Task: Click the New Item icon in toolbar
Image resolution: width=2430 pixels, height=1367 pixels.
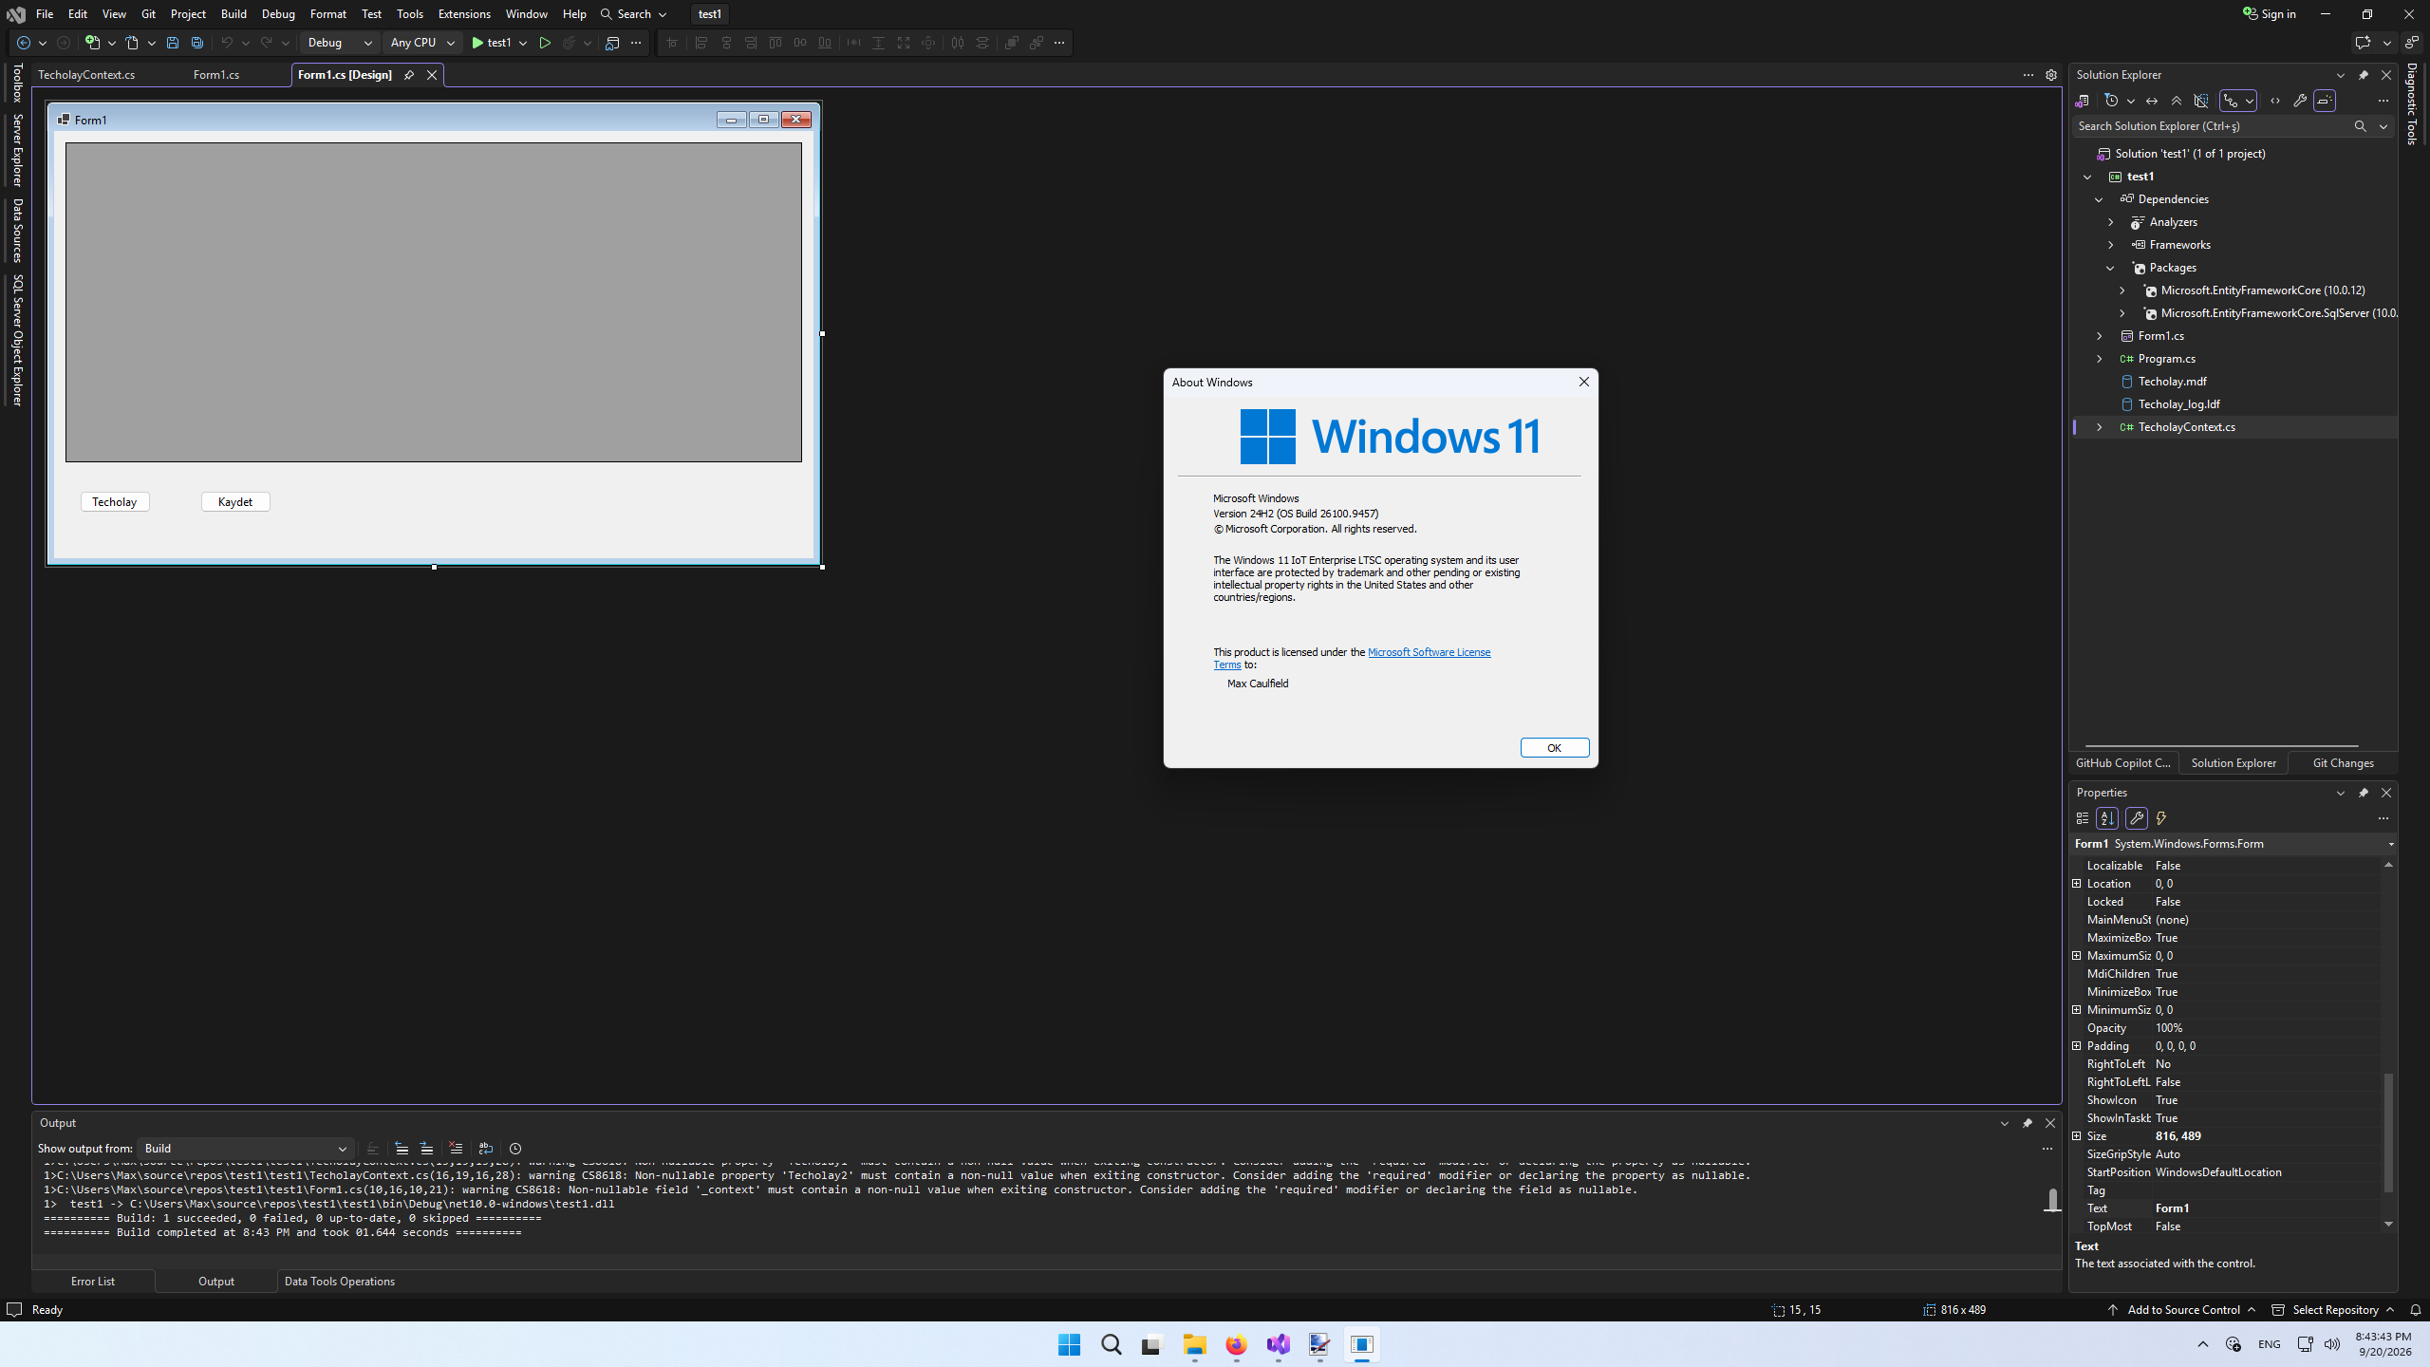Action: pos(92,43)
